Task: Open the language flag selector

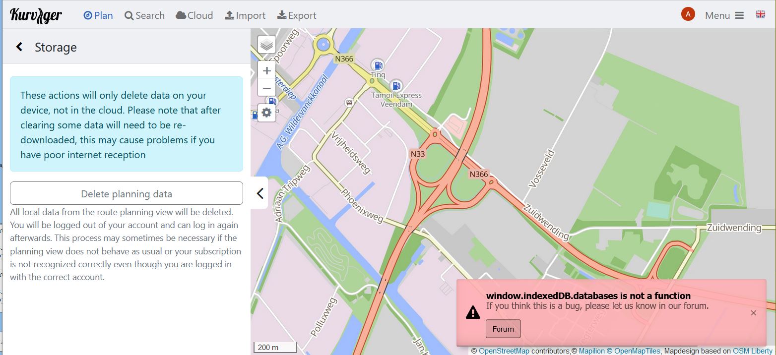Action: pyautogui.click(x=760, y=14)
